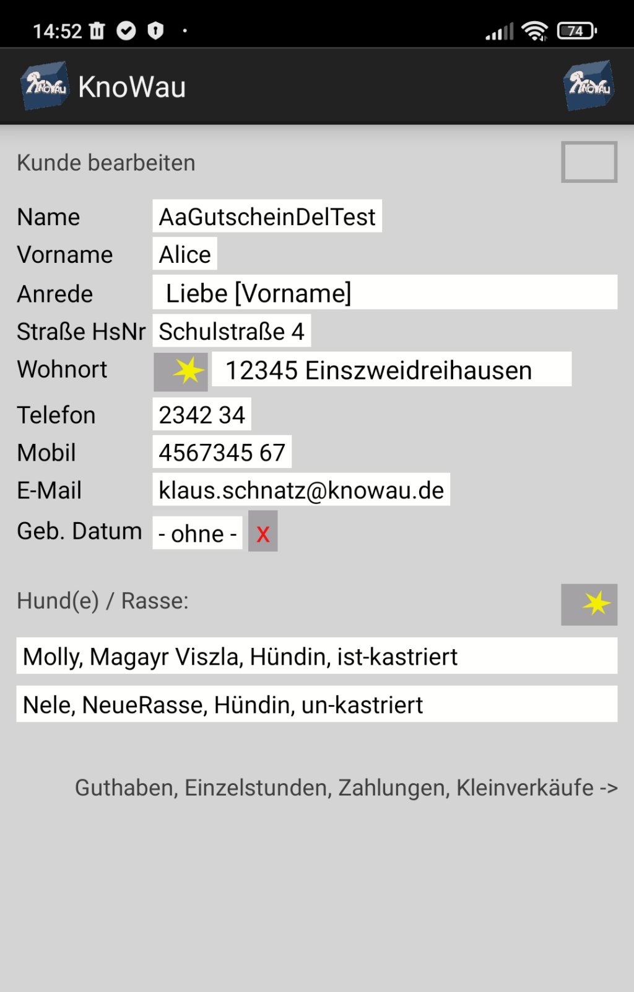634x992 pixels.
Task: Open the Geb. Datum picker showing - ohne -
Action: coord(198,533)
